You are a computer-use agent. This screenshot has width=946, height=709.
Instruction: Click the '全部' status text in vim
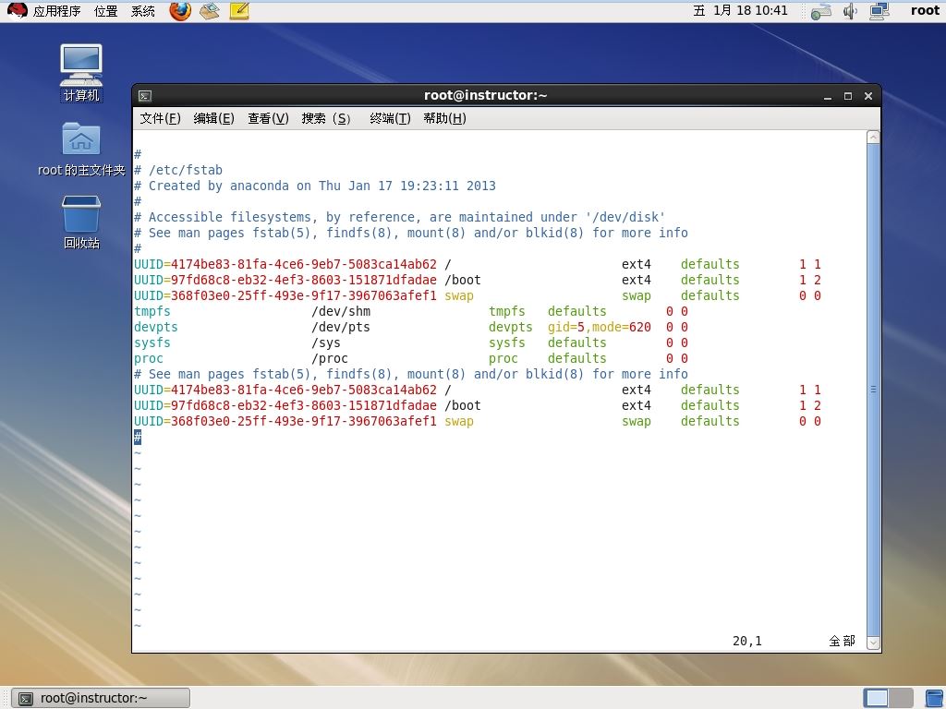pos(843,641)
